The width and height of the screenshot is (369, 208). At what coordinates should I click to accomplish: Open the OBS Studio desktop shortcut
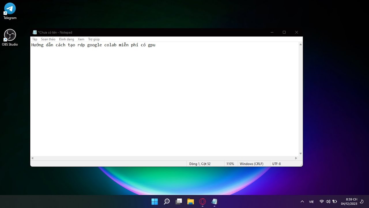tap(10, 38)
